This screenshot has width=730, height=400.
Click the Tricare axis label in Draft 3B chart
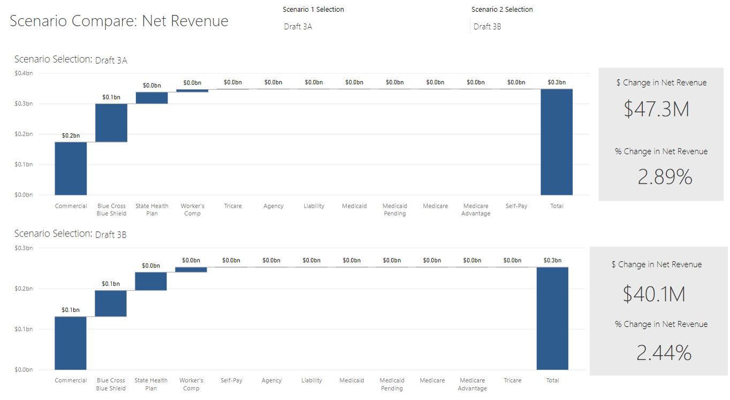coord(512,381)
